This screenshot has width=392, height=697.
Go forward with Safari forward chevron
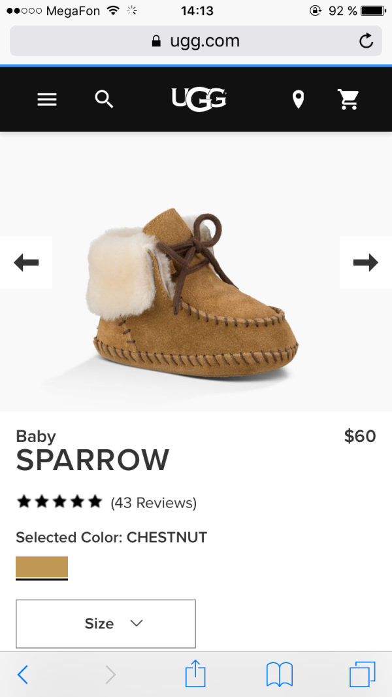[x=110, y=675]
